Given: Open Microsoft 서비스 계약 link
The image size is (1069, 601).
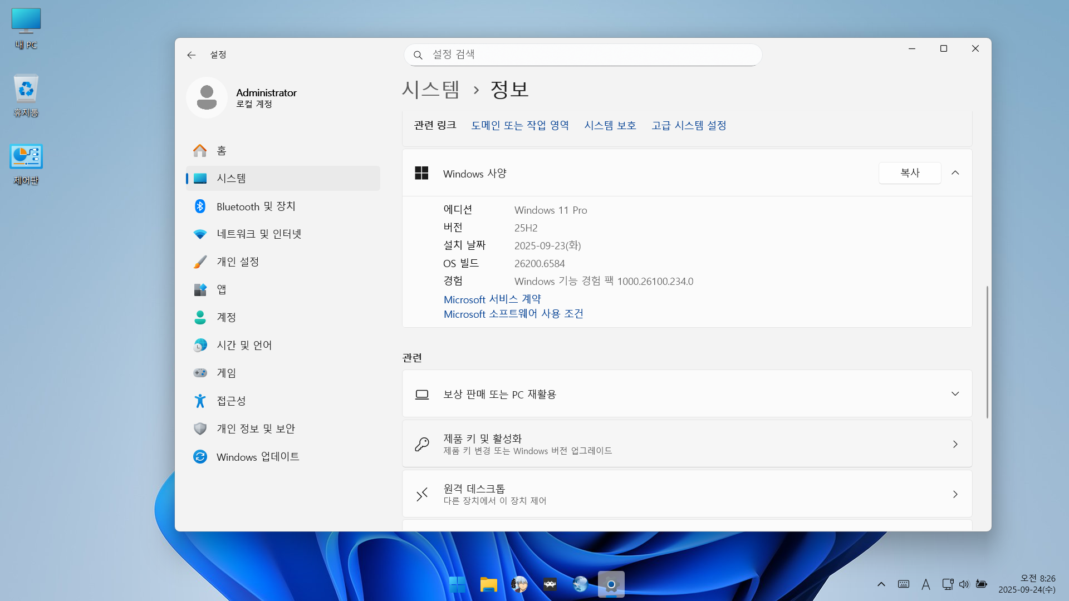Looking at the screenshot, I should pos(492,299).
